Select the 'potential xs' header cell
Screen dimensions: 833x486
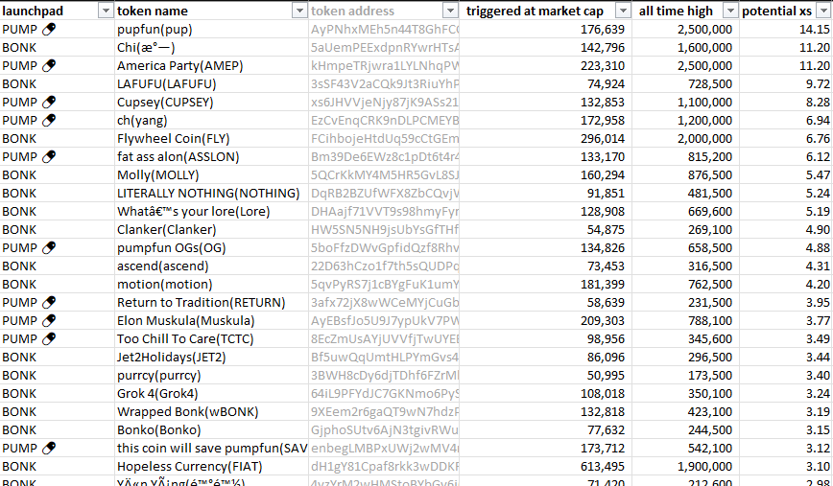click(x=786, y=11)
